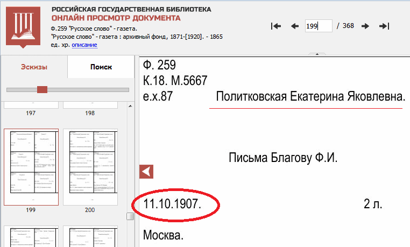Open the partially visible thumbnail below page 200
Image resolution: width=410 pixels, height=247 pixels.
(90, 237)
